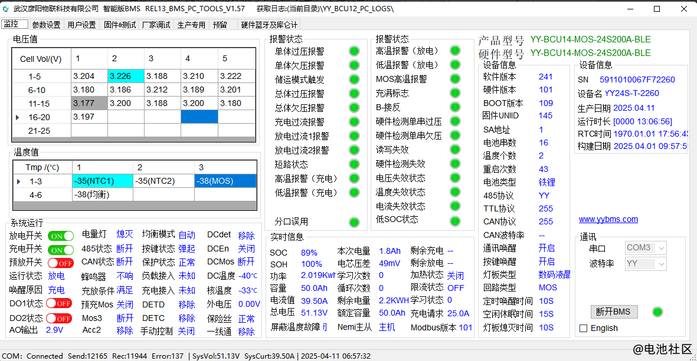Image resolution: width=697 pixels, height=361 pixels.
Task: Click the row arrow beside 16-20
Action: (18, 117)
